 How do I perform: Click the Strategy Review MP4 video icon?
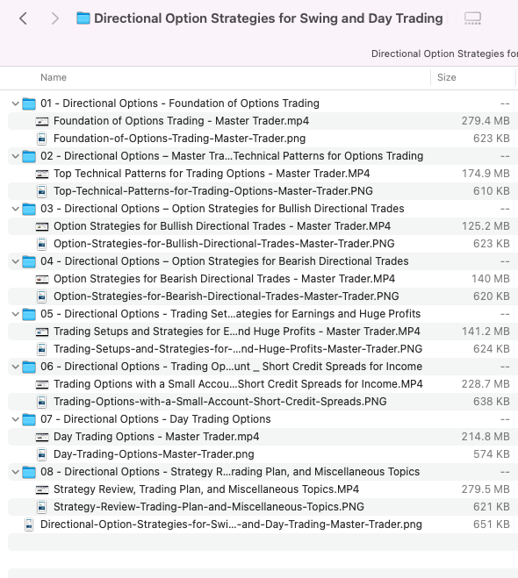[x=41, y=489]
